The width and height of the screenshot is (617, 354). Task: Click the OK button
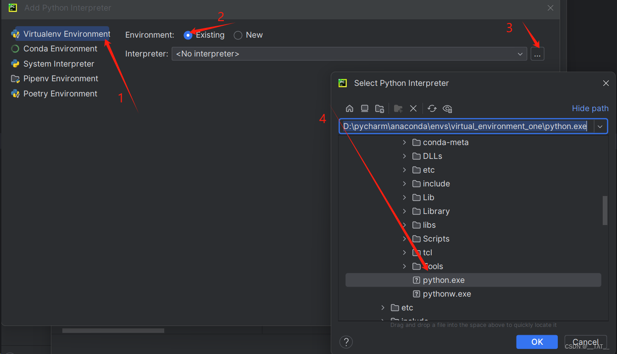[x=537, y=342]
